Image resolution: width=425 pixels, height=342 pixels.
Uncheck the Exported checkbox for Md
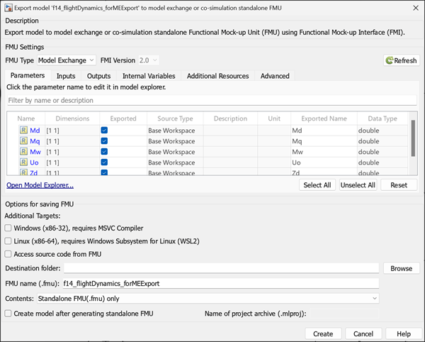tap(104, 131)
